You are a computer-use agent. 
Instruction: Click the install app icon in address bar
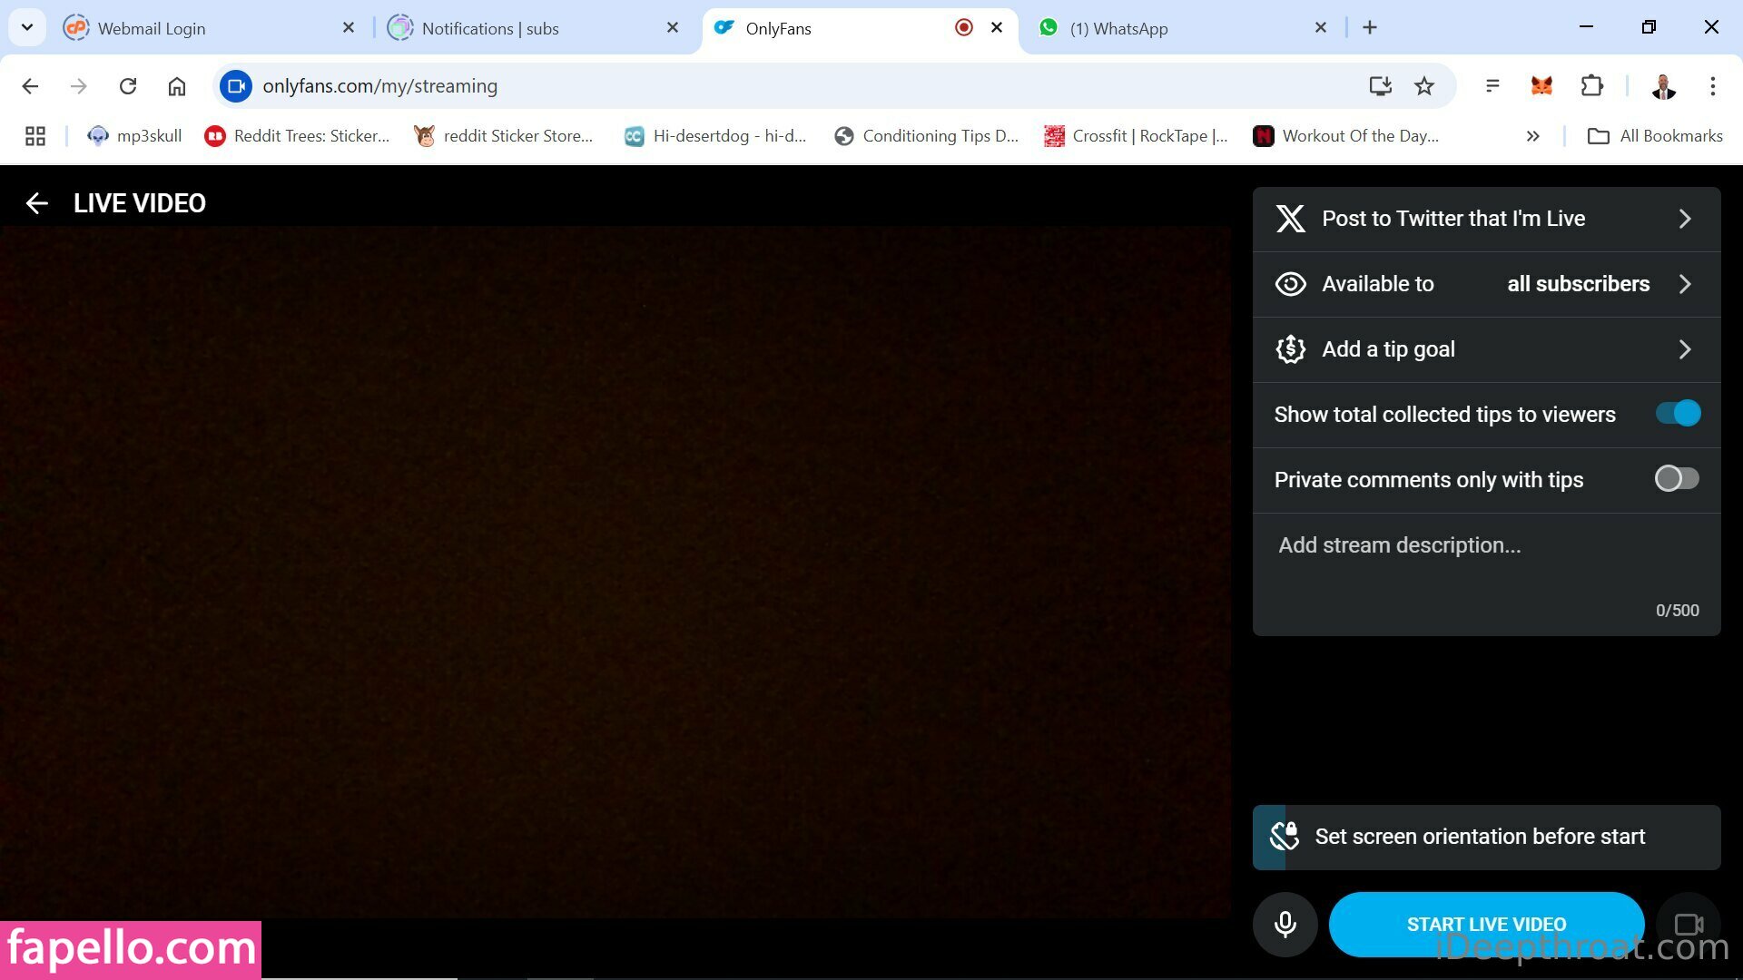1380,86
